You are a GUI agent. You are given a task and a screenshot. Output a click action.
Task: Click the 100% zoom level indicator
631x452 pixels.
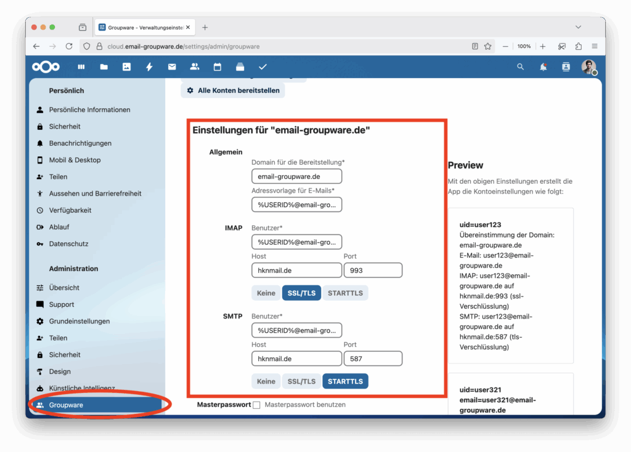tap(524, 46)
